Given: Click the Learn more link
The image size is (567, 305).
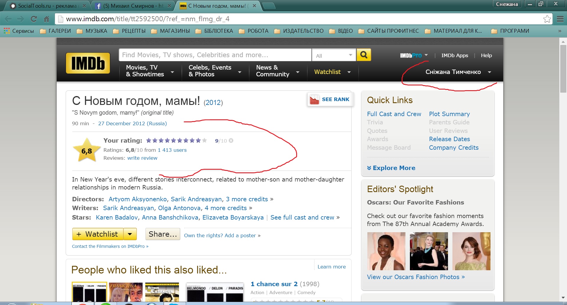Looking at the screenshot, I should coord(332,267).
